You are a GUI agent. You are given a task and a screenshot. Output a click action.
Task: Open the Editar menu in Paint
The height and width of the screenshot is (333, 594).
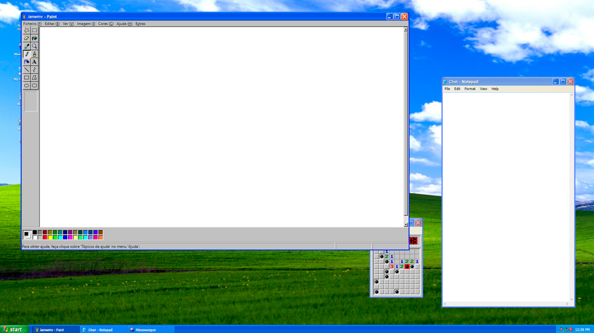point(52,24)
